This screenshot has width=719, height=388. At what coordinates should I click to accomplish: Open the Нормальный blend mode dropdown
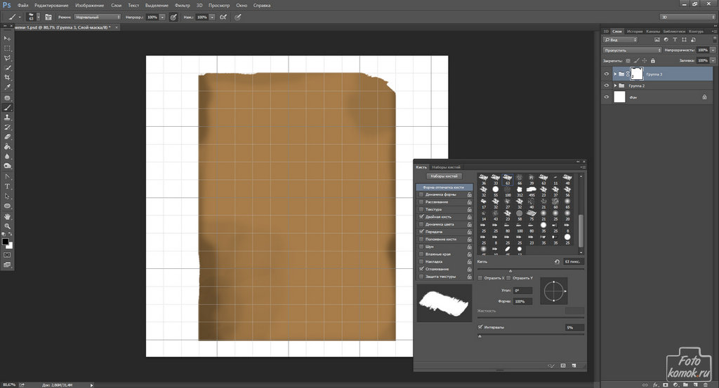(x=97, y=17)
